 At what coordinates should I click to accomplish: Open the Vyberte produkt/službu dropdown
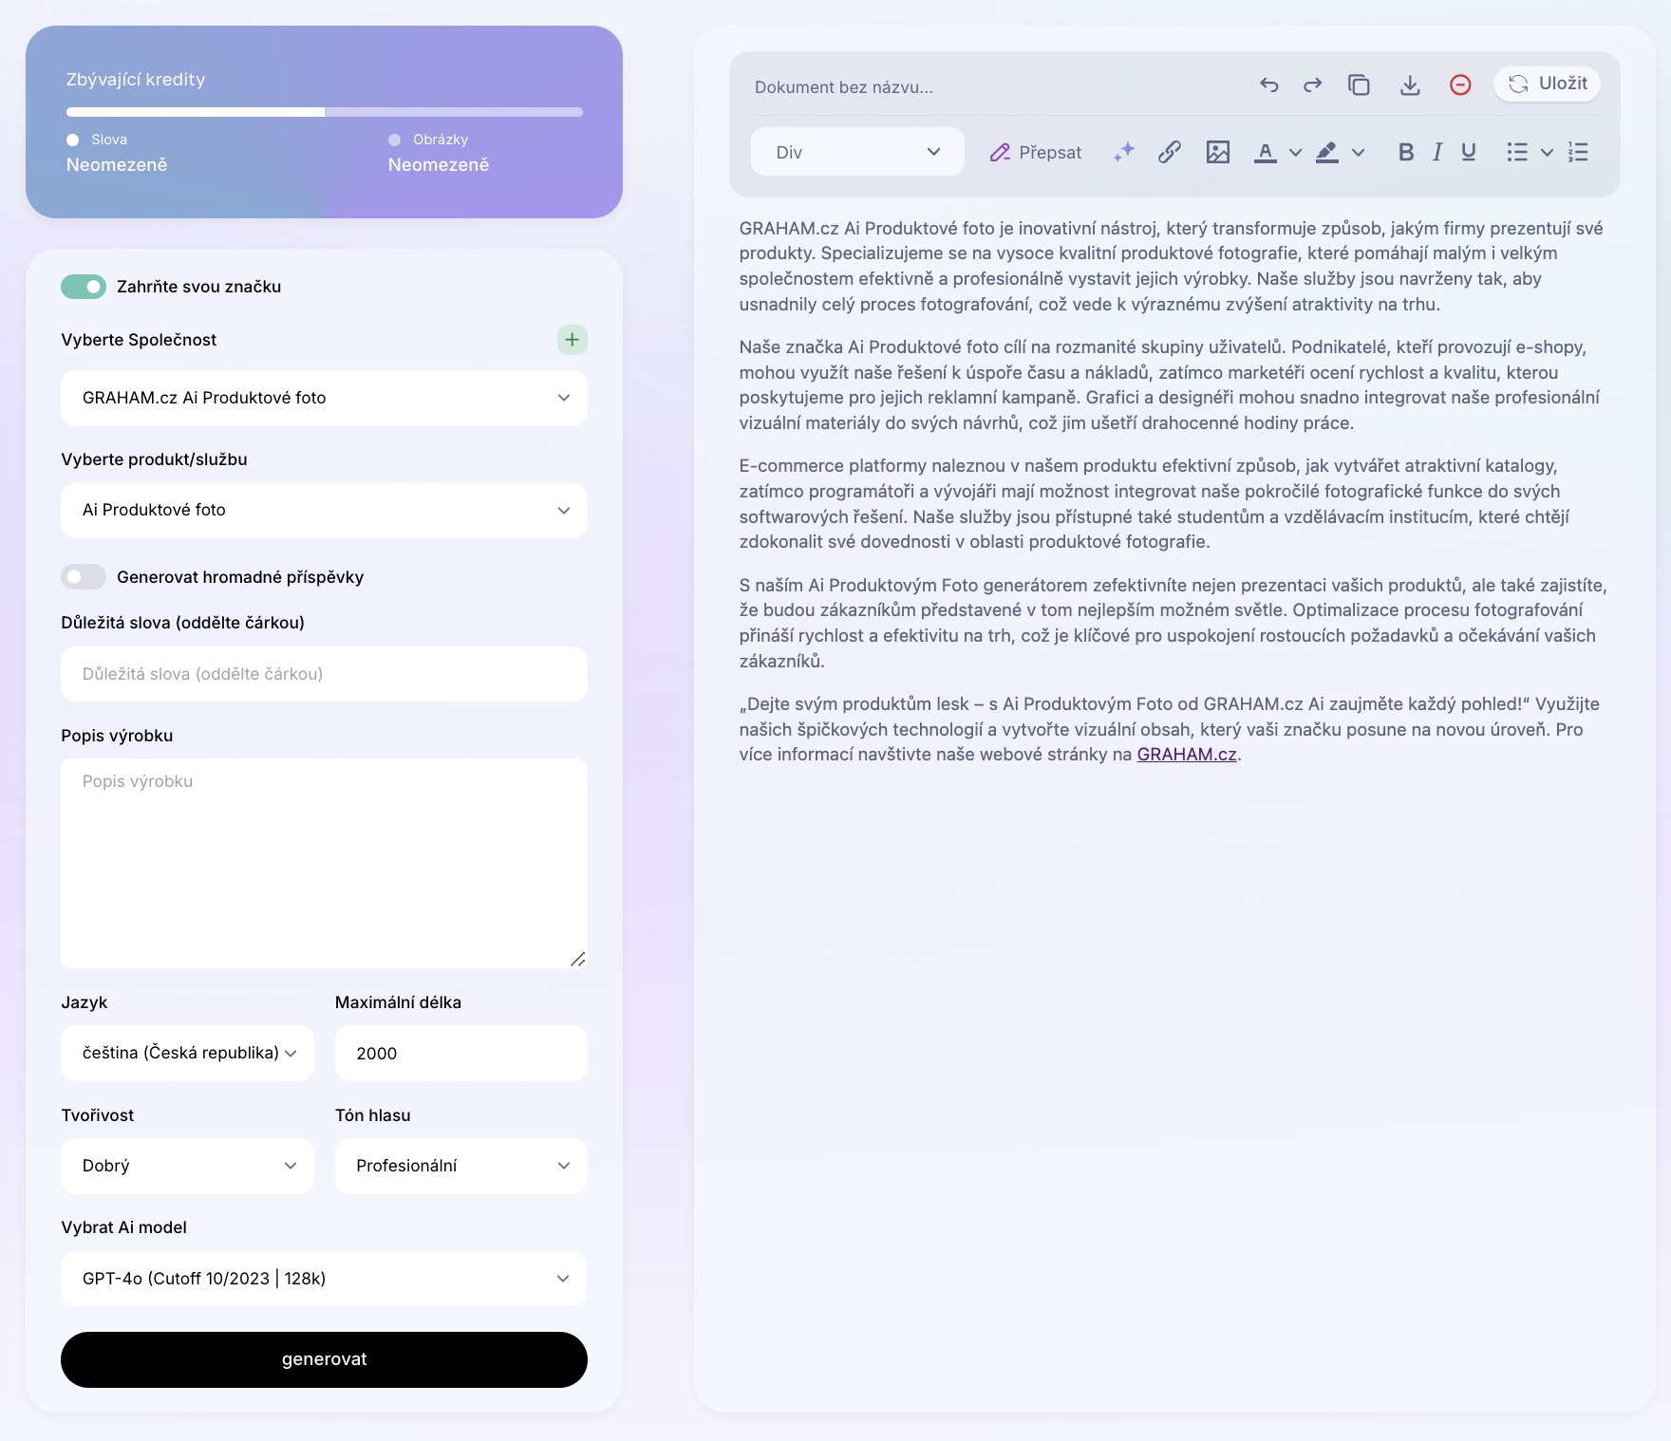pyautogui.click(x=324, y=511)
